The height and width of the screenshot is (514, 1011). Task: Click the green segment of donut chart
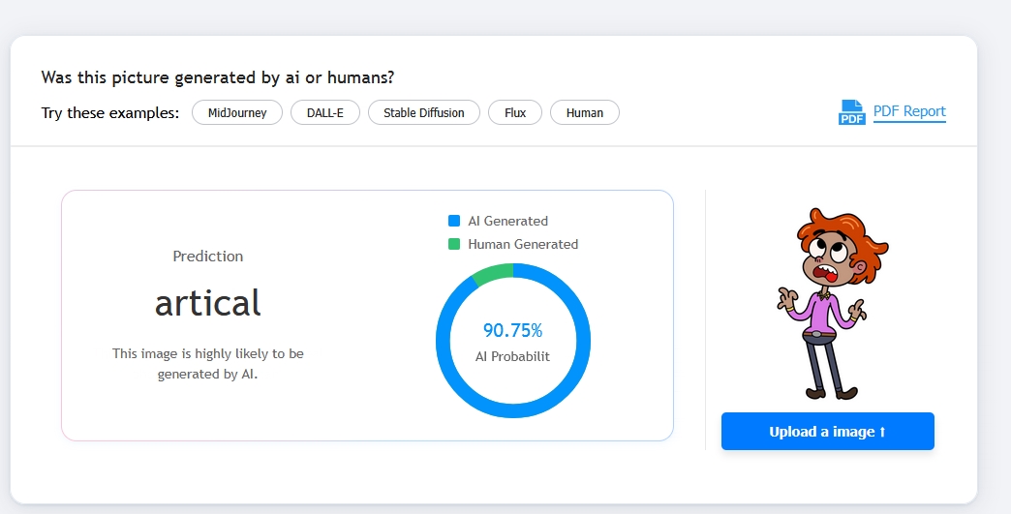(x=493, y=272)
